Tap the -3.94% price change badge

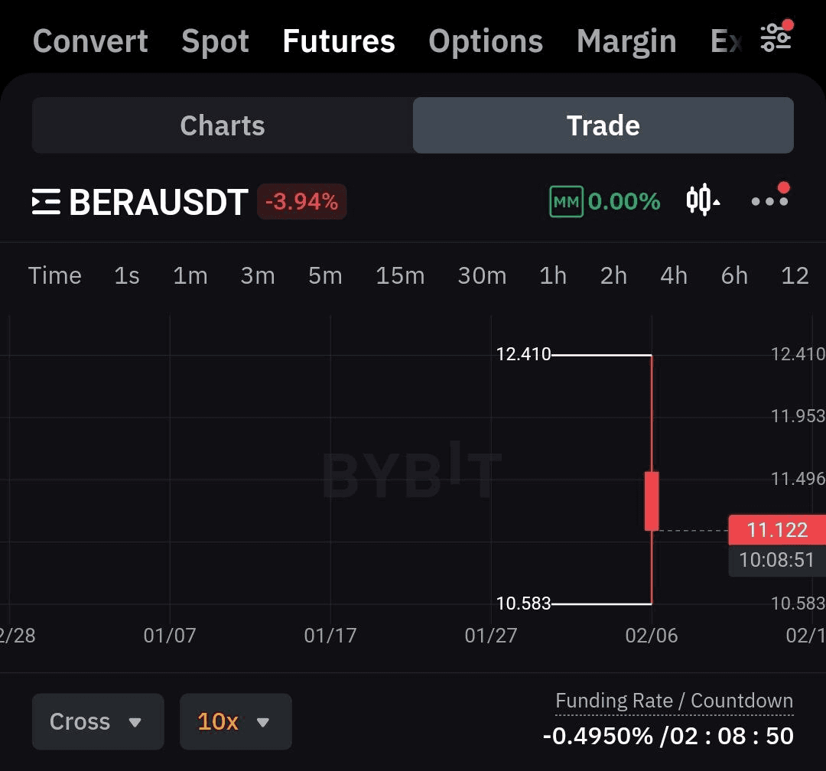click(x=302, y=201)
